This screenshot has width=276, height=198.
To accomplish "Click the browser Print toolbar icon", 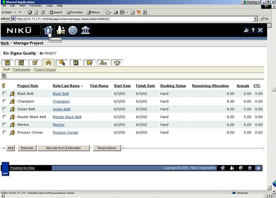I will pos(116,13).
